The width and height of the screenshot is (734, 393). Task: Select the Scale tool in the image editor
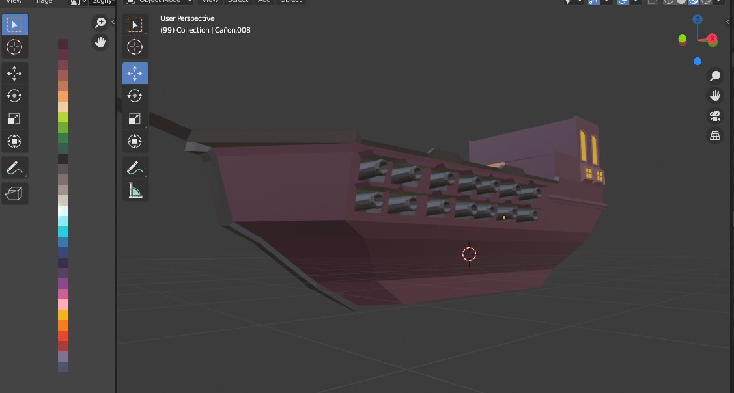coord(14,118)
